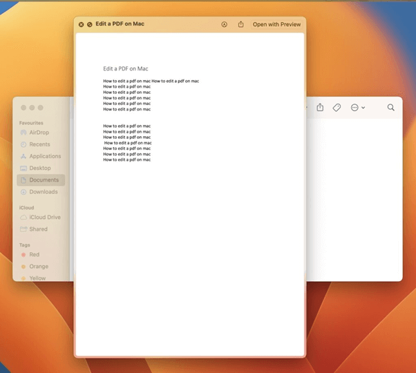Close the Quick Look preview window
This screenshot has height=373, width=416.
[81, 24]
